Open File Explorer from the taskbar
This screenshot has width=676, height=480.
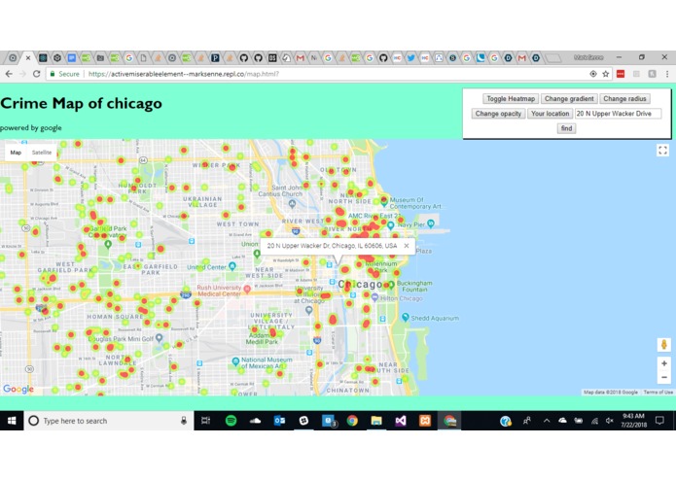(376, 421)
